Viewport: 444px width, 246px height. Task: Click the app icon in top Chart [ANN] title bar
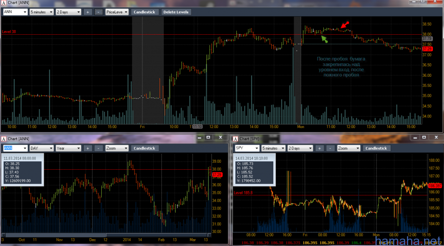pos(4,3)
